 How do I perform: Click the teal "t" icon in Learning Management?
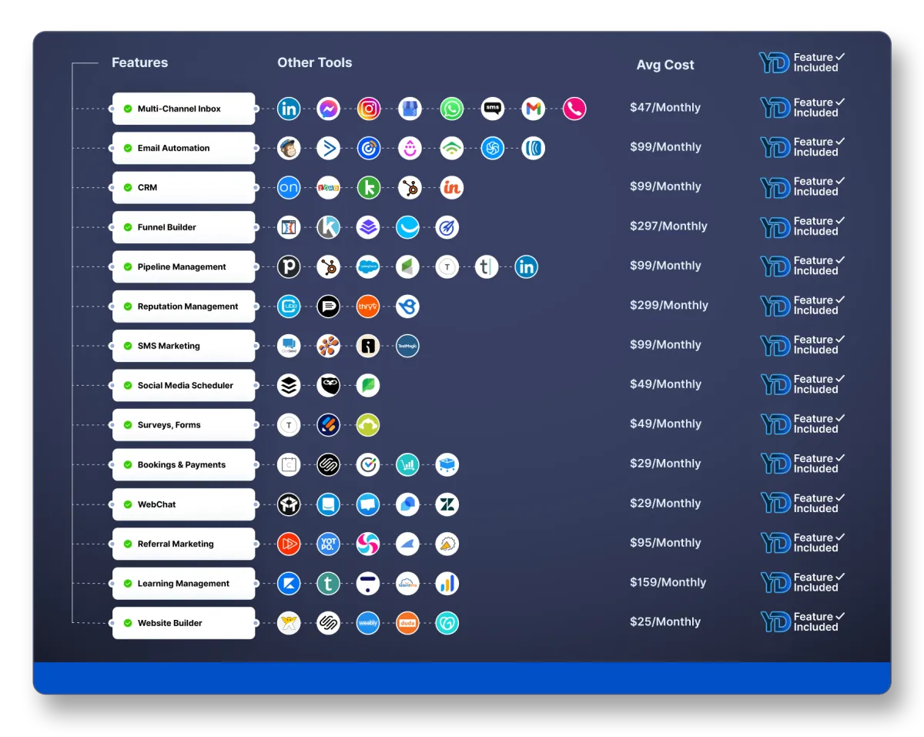tap(329, 584)
